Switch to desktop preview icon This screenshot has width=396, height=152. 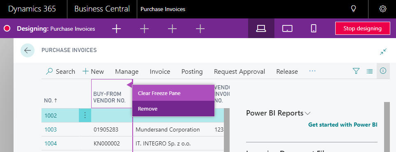[261, 29]
